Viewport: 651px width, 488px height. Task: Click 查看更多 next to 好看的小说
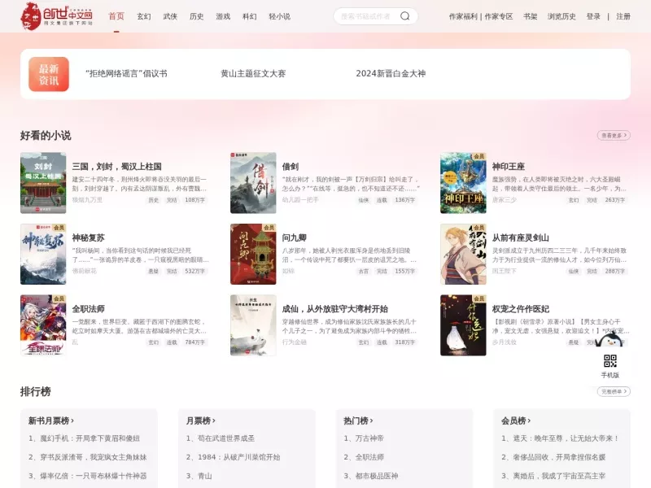click(x=614, y=135)
